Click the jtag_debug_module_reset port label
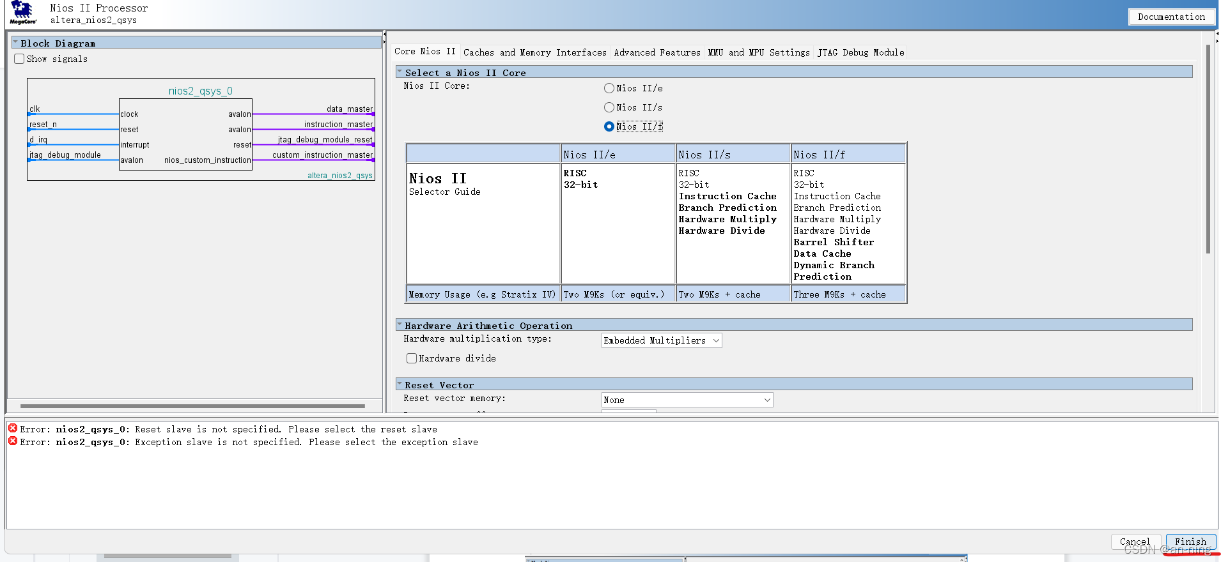Screen dimensions: 1221x562 pyautogui.click(x=325, y=140)
